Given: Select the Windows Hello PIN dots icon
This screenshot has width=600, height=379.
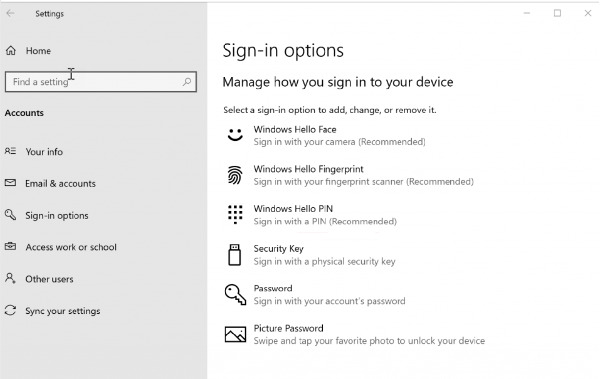Looking at the screenshot, I should click(x=235, y=214).
